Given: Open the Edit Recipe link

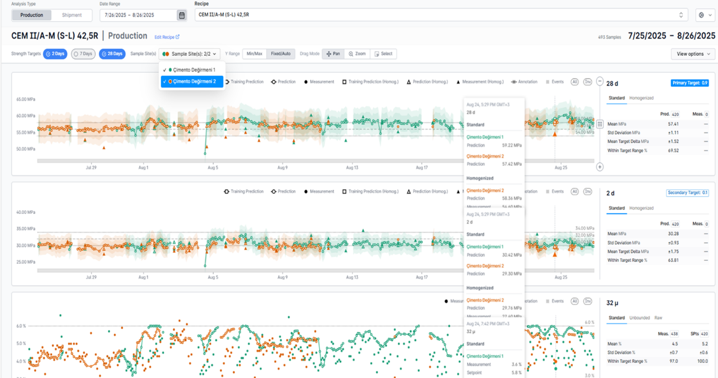Looking at the screenshot, I should tap(167, 37).
